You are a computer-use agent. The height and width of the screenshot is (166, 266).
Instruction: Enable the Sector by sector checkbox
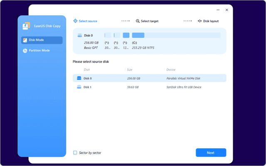[75, 153]
